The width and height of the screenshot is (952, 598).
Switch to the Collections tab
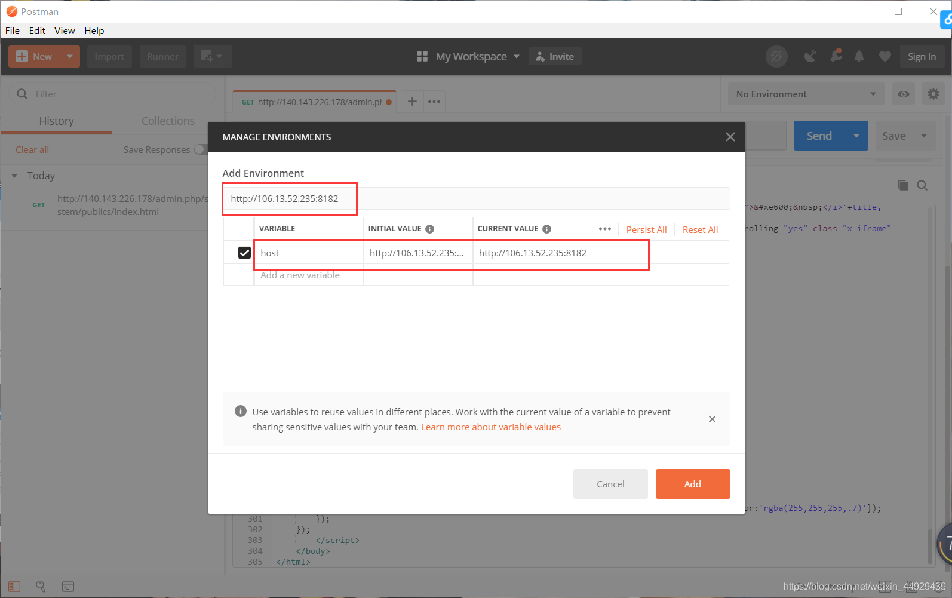pos(168,121)
